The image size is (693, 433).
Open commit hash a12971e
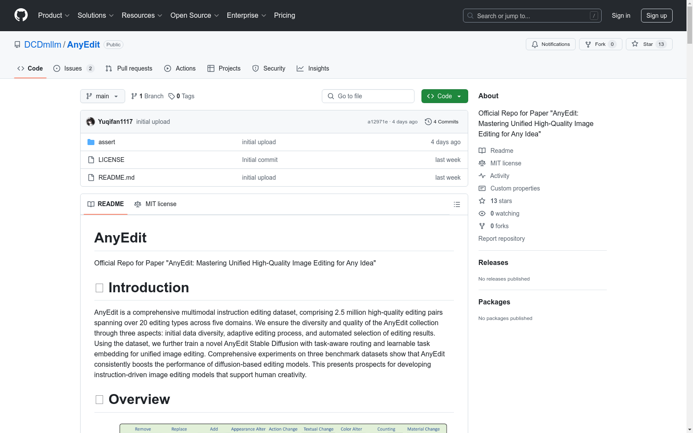coord(378,122)
